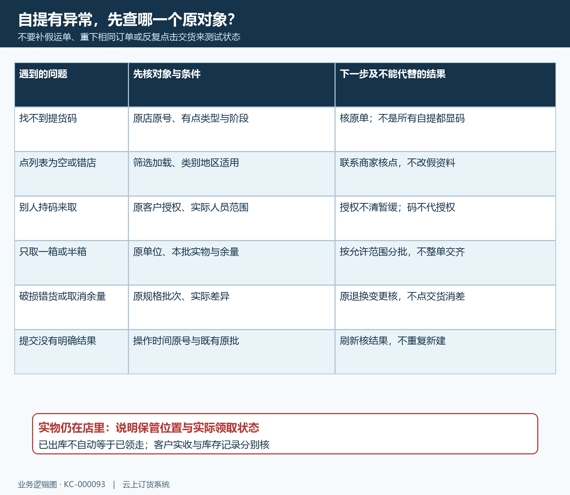Click the cell '核原单；不是所有自提都显码'

445,129
